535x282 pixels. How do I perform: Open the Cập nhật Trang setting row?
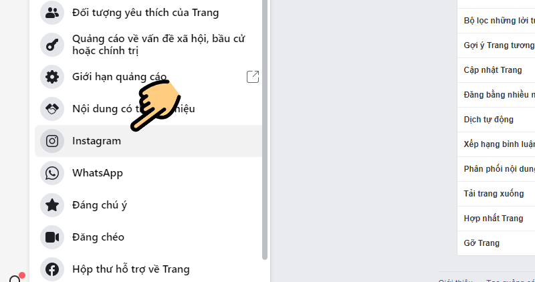pyautogui.click(x=496, y=70)
